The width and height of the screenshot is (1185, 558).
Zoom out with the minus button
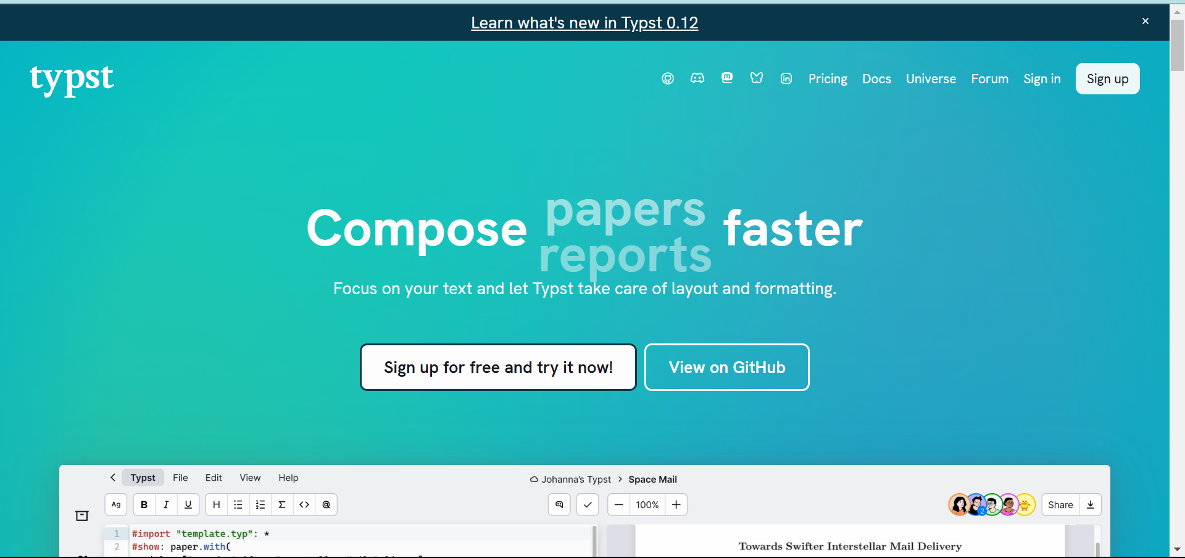[x=618, y=504]
